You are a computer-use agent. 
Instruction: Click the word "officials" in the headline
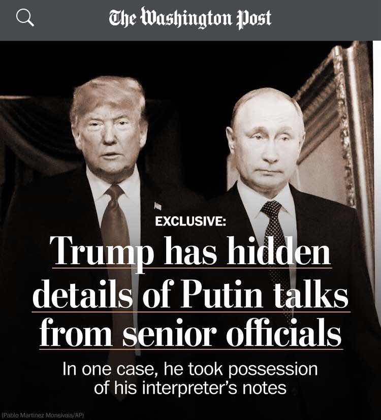click(x=284, y=332)
